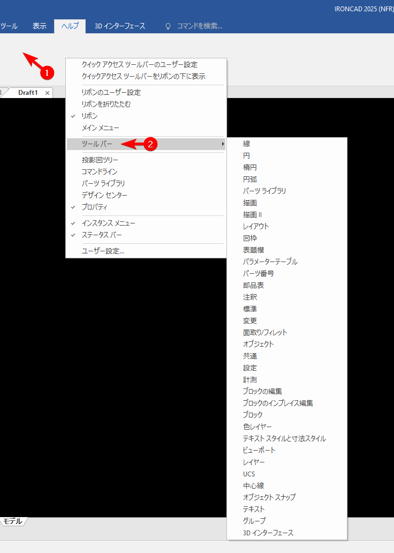The height and width of the screenshot is (553, 394).
Task: Toggle the コマンドライン panel
Action: coord(146,172)
